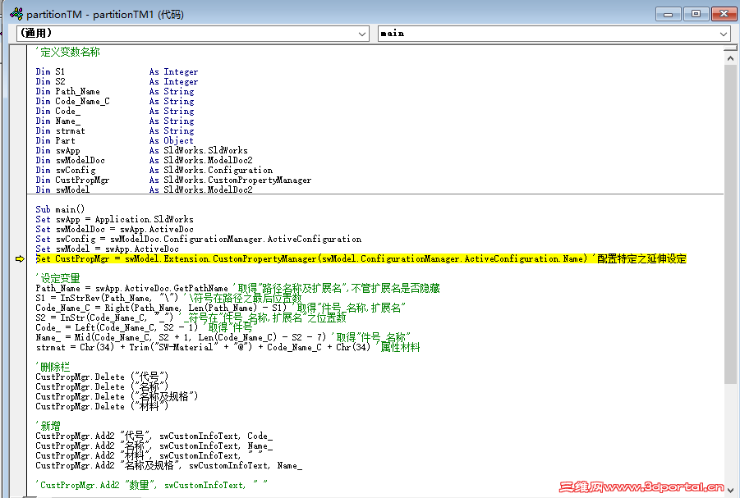Image resolution: width=740 pixels, height=498 pixels.
Task: Click the 'Dim S2' declaration line
Action: click(x=117, y=81)
